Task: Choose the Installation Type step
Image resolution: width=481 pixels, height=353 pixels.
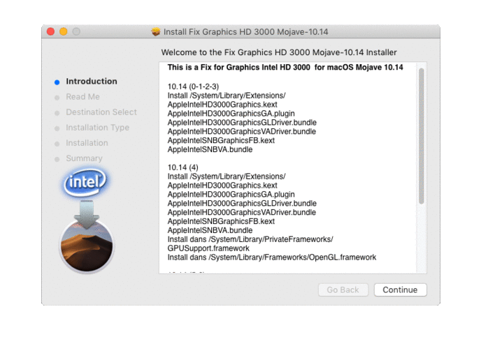Action: pos(97,128)
